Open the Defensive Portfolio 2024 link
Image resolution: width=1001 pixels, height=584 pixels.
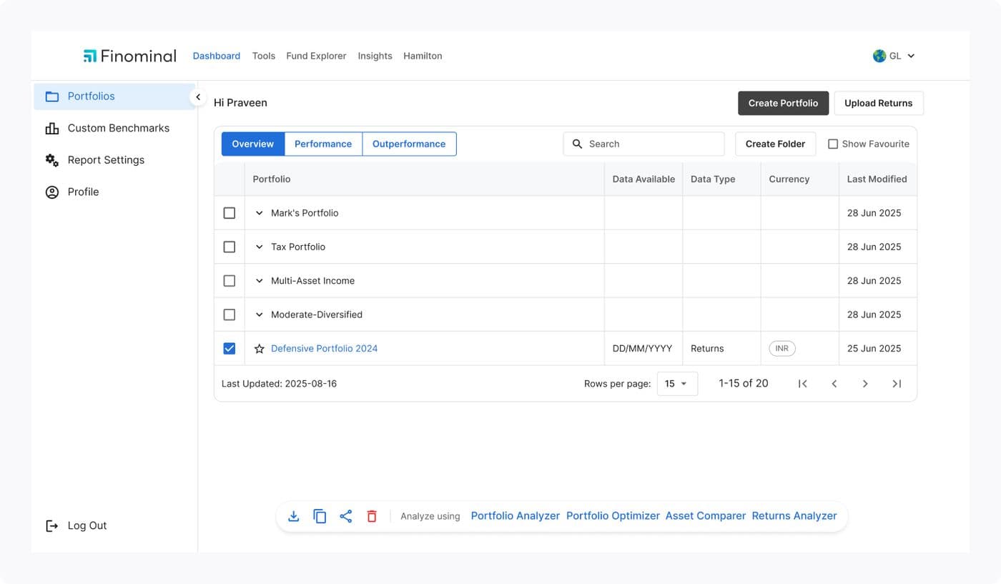point(324,349)
